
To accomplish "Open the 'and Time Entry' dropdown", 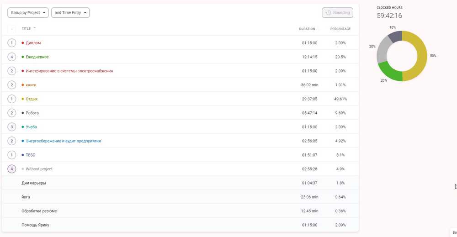I will pyautogui.click(x=70, y=13).
